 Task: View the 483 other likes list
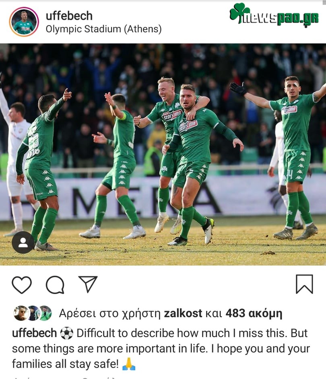[254, 313]
